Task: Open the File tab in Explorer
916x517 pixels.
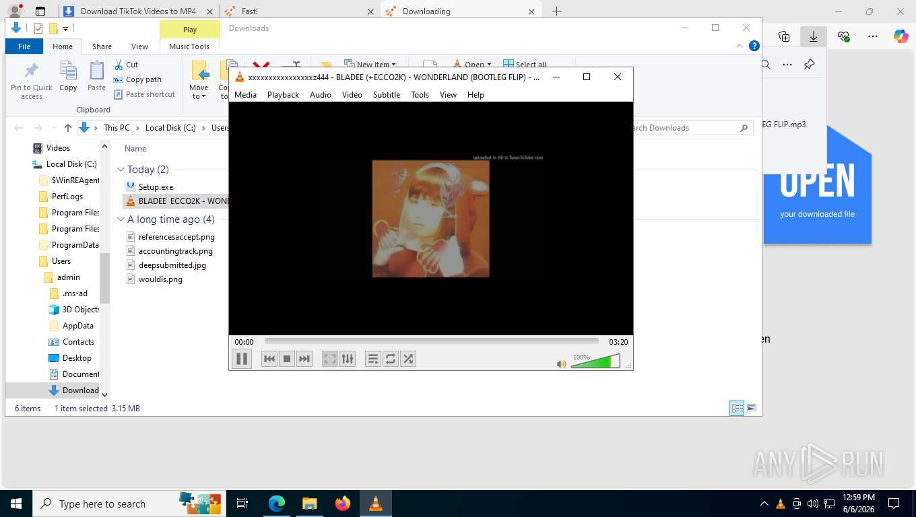Action: tap(24, 46)
